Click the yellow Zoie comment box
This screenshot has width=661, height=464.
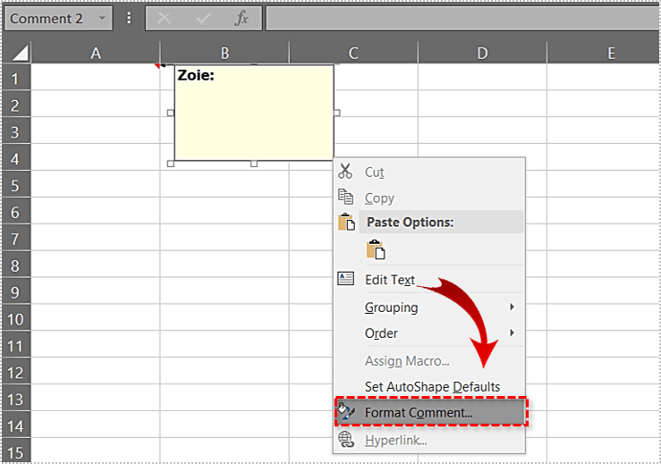254,116
